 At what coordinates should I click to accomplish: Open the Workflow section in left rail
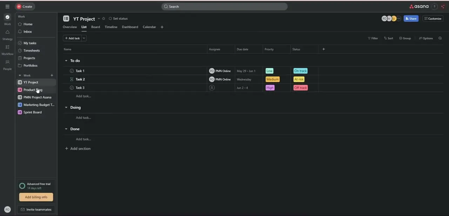click(7, 47)
